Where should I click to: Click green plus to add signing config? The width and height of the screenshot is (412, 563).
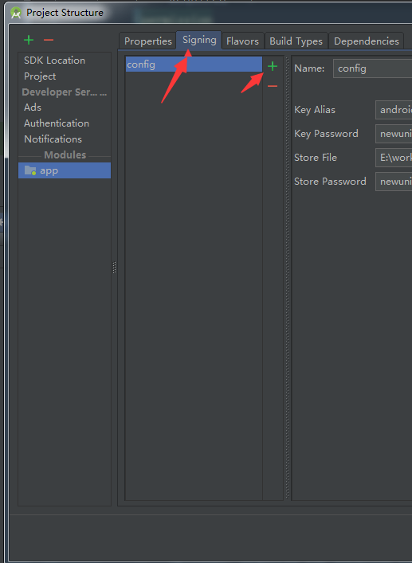pyautogui.click(x=273, y=66)
